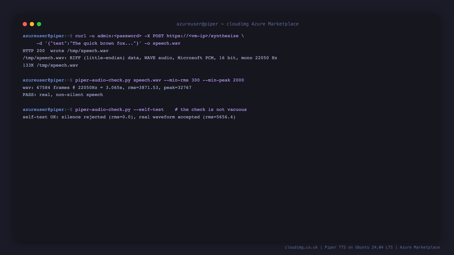454x255 pixels.
Task: Click the red close window button
Action: (25, 24)
